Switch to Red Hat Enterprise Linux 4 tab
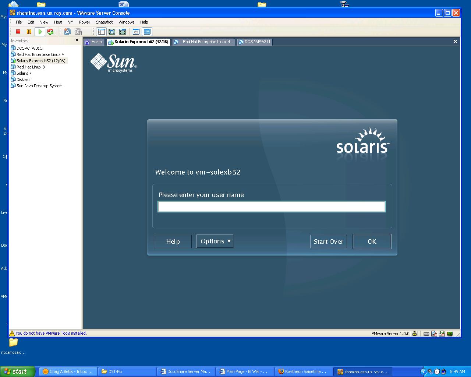Screen dimensions: 471x377 click(203, 42)
